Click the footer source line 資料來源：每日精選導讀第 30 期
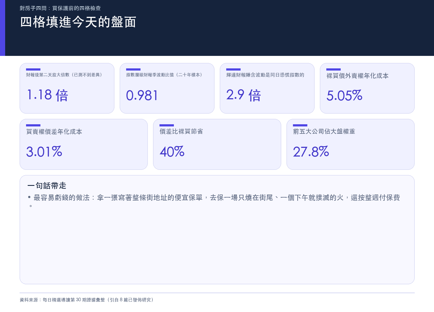Screen dimensions: 434x312 (x=87, y=300)
